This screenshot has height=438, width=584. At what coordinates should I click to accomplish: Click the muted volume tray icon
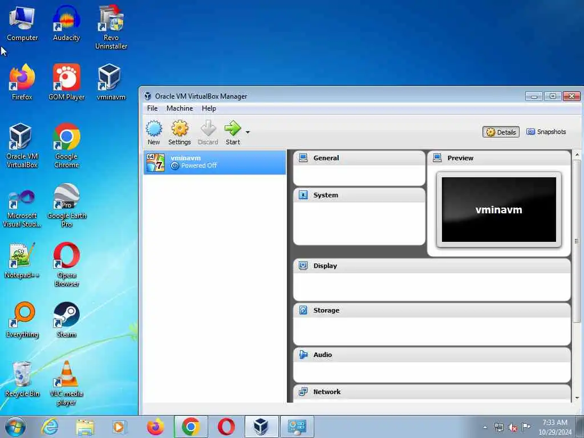pyautogui.click(x=513, y=427)
